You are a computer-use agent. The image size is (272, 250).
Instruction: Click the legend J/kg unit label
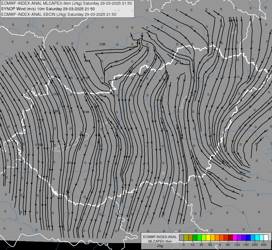pos(160,246)
